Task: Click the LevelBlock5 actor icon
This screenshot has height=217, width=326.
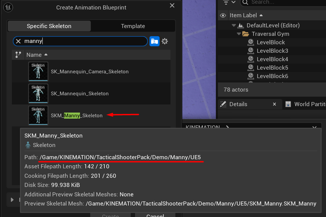Action: click(x=251, y=68)
